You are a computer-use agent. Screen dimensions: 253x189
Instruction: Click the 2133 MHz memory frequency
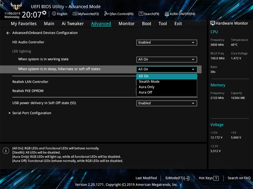[217, 98]
